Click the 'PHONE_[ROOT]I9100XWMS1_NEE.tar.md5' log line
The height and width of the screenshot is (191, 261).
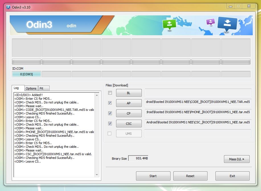click(x=54, y=132)
